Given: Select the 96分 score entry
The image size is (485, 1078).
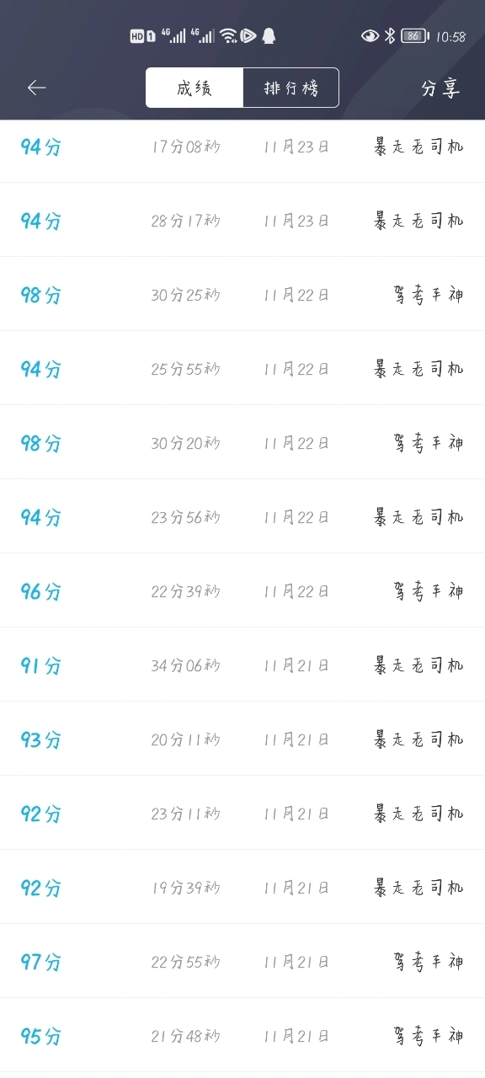Looking at the screenshot, I should point(242,590).
